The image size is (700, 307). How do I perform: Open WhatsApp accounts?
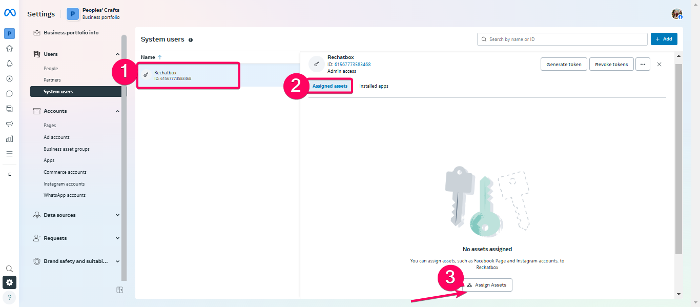tap(65, 195)
